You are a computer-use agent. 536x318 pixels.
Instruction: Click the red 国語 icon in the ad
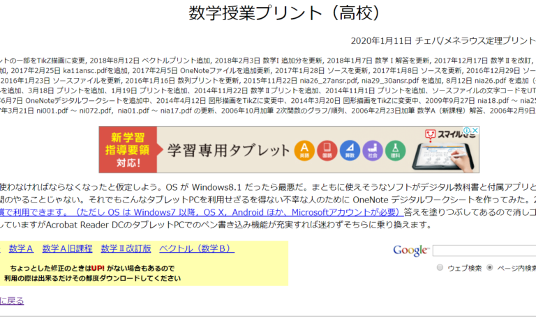point(327,150)
